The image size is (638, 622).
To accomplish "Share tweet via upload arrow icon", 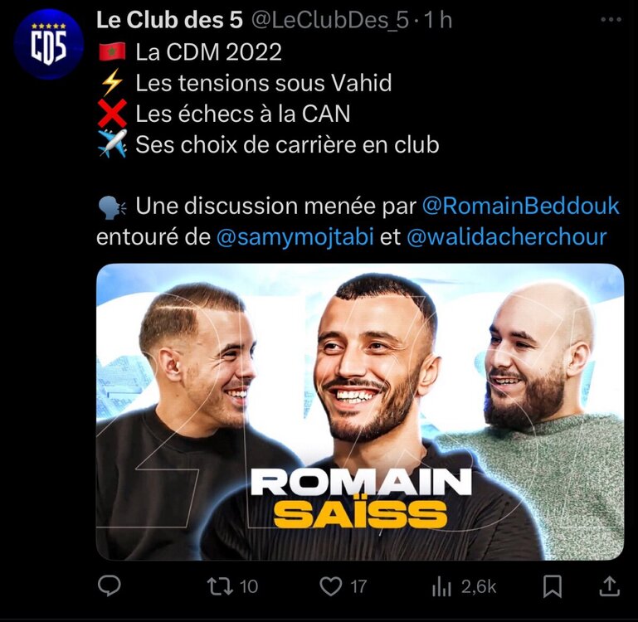I will 610,586.
